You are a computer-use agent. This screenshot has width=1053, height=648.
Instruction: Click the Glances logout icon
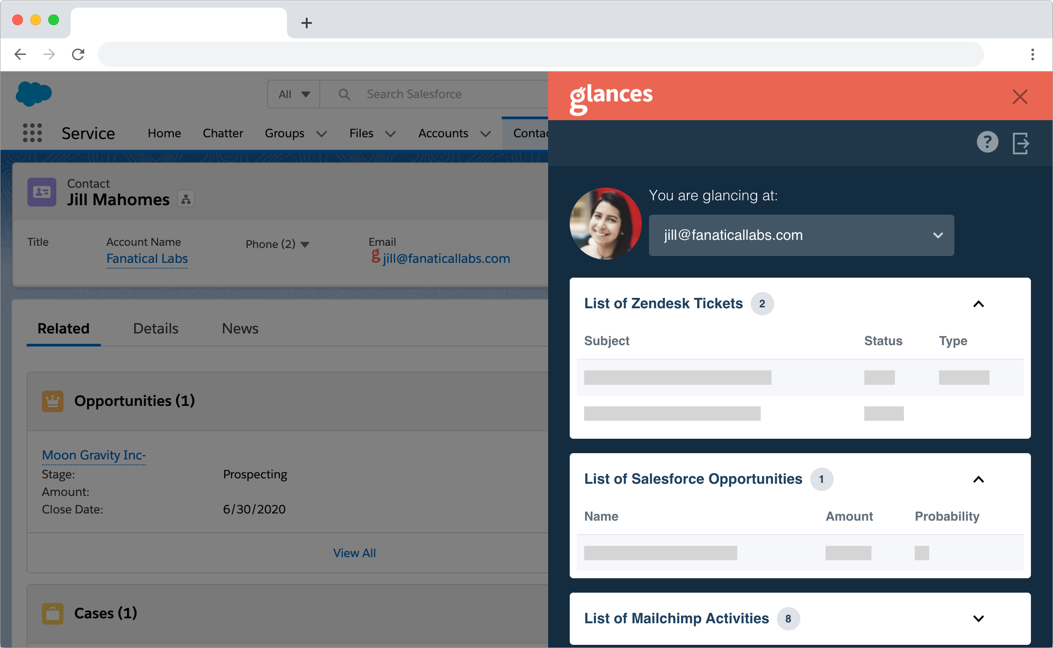coord(1021,144)
